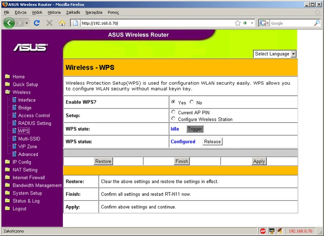324x236 pixels.
Task: Click the browser Home icon
Action: point(62,23)
